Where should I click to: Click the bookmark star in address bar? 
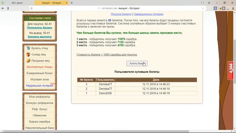[x=203, y=8]
